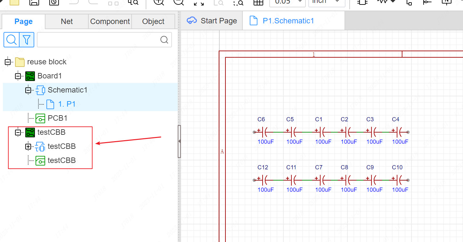The width and height of the screenshot is (463, 242).
Task: Click the C3 designator label
Action: 370,119
